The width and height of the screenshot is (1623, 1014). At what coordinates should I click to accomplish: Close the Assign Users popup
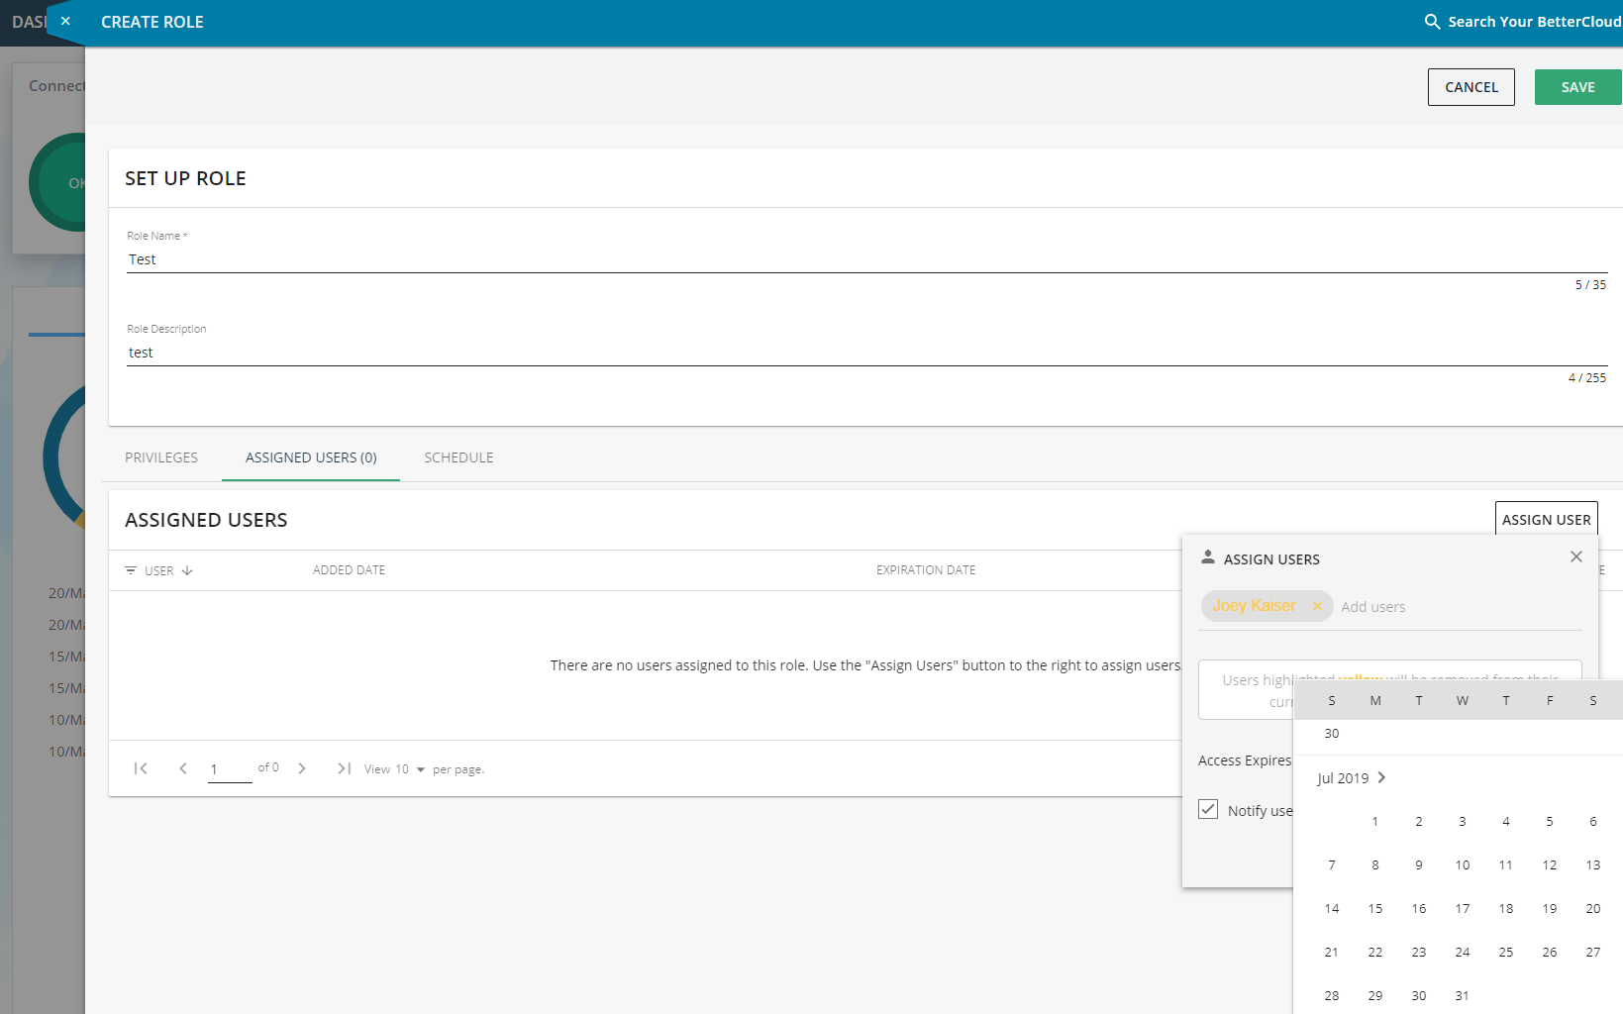pos(1575,558)
